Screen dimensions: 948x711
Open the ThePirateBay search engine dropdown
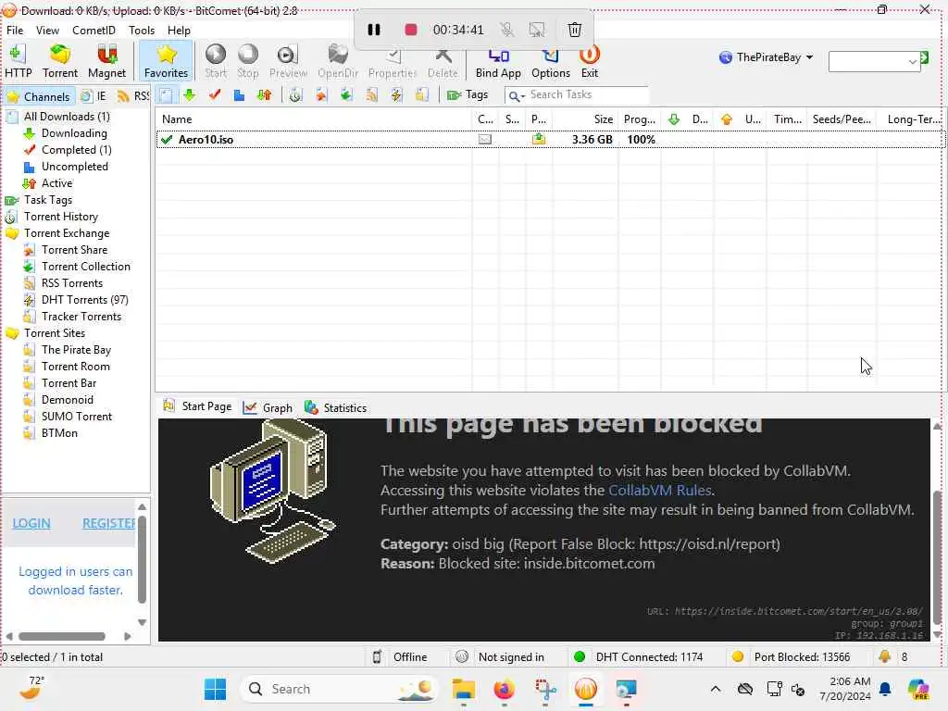(x=766, y=57)
